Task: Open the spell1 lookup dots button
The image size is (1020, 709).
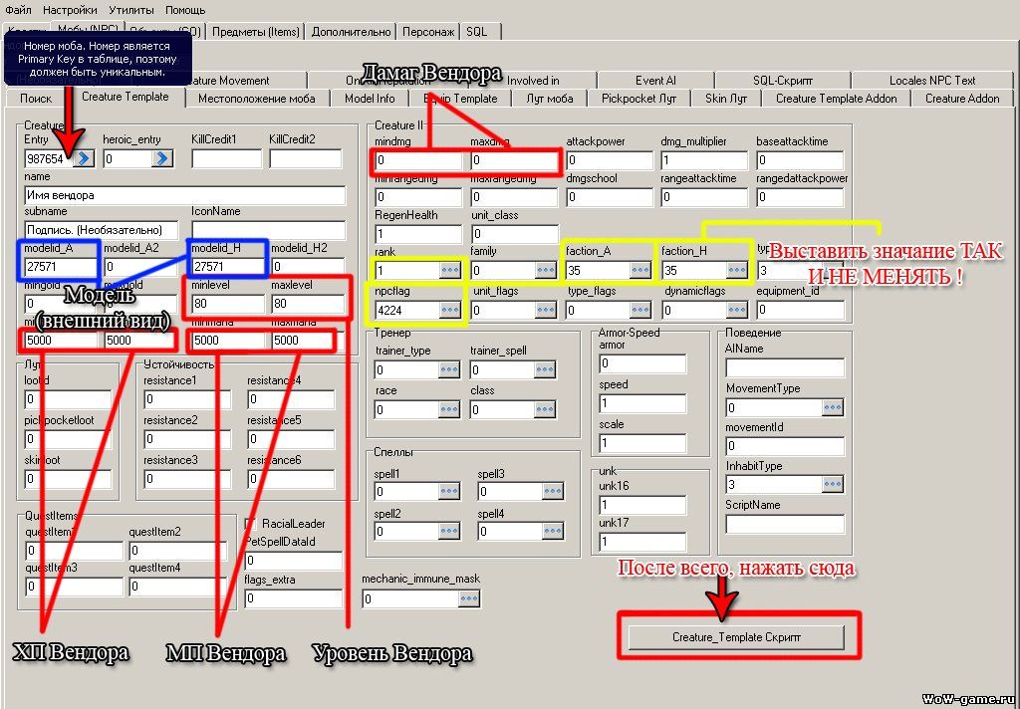Action: coord(449,491)
